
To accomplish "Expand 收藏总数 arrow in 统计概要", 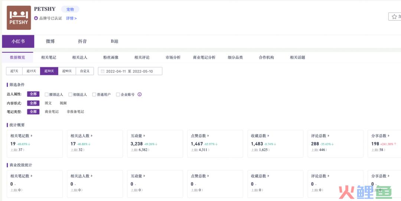I will [268, 136].
